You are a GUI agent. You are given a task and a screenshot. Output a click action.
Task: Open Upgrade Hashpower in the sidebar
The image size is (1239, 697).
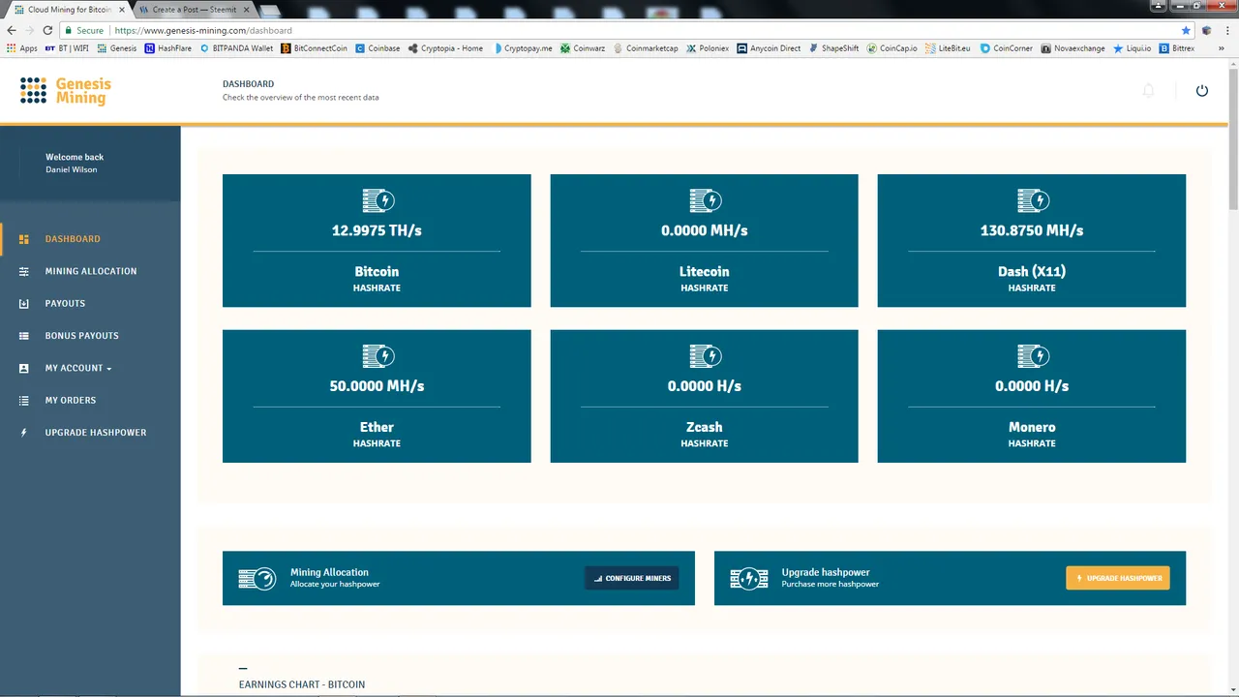(96, 433)
